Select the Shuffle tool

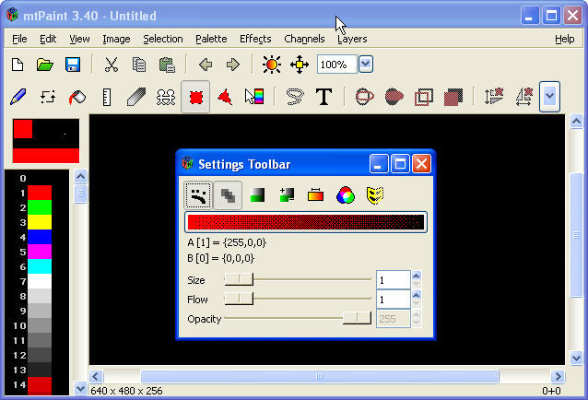point(48,97)
